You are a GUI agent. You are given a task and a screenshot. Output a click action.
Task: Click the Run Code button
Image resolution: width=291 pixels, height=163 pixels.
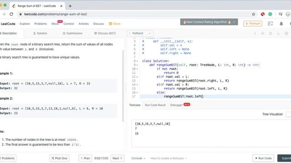(263, 158)
